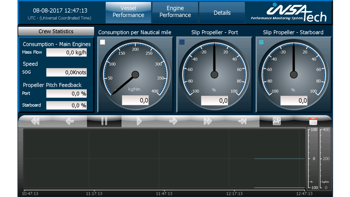Click the 12:47:13 timeline label

(304, 194)
